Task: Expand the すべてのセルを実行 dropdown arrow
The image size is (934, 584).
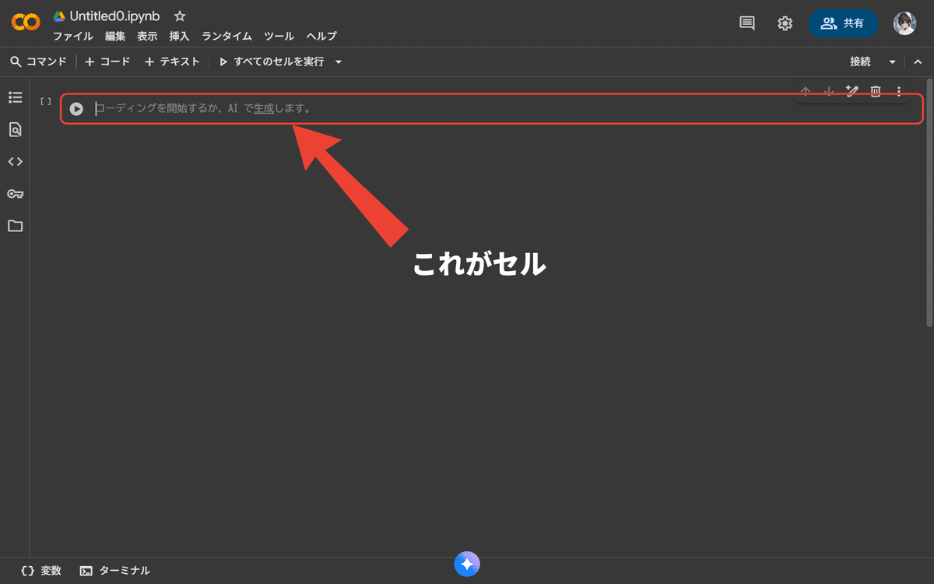Action: pos(338,61)
